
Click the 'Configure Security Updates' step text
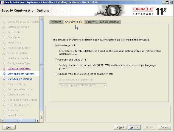tap(23, 22)
